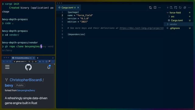The height and width of the screenshot is (110, 195).
Task: Select the ChristopherBiscardi/bevy browser tab
Action: pos(23,58)
